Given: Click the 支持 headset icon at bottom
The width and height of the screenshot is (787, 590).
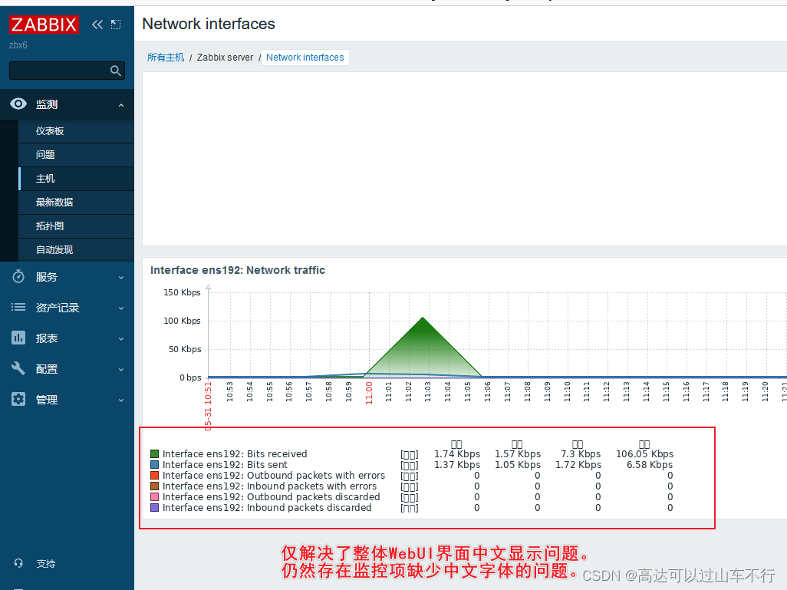Looking at the screenshot, I should pyautogui.click(x=17, y=563).
